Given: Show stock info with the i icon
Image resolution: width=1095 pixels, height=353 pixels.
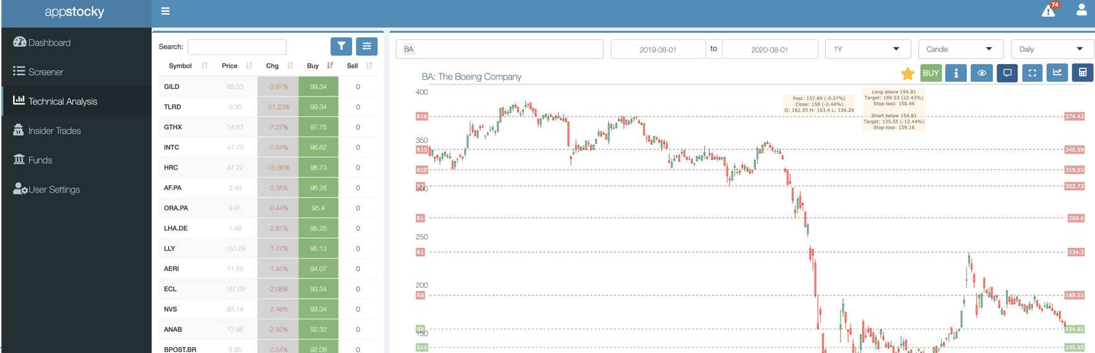Looking at the screenshot, I should click(x=956, y=73).
